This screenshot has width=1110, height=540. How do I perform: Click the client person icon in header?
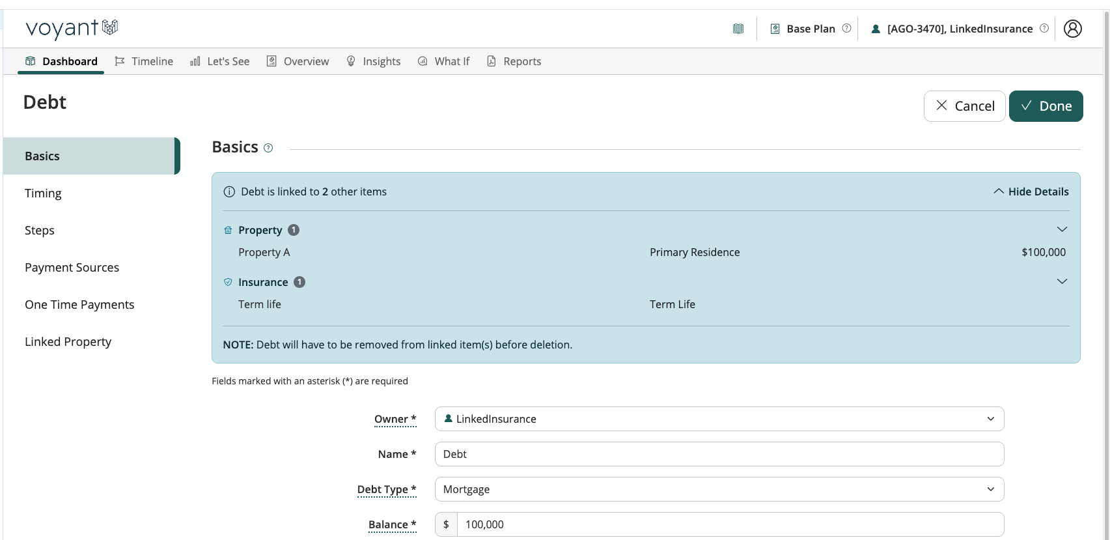(876, 29)
